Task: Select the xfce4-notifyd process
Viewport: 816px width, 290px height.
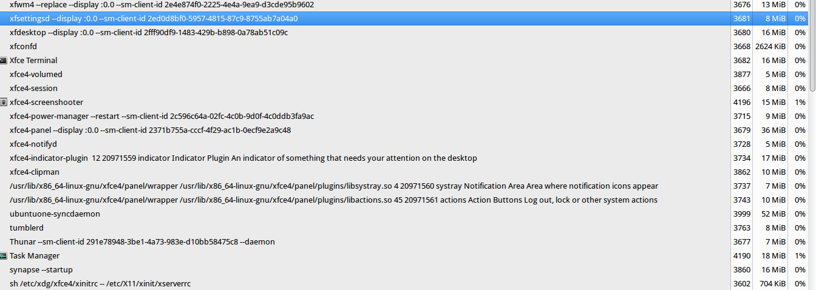Action: (x=33, y=144)
